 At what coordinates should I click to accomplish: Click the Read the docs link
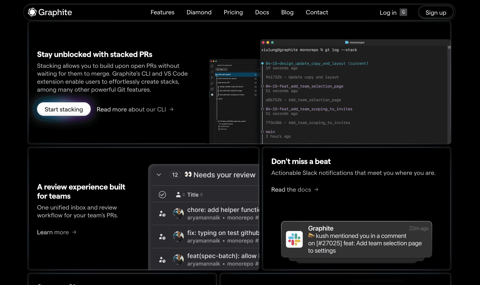[x=295, y=190]
